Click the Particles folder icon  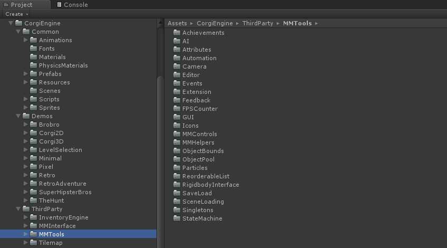[177, 168]
